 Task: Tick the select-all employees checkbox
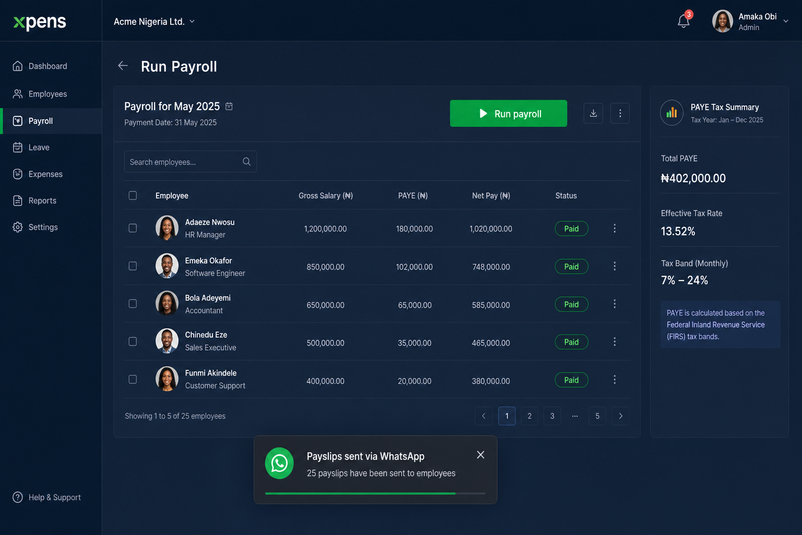(x=133, y=195)
